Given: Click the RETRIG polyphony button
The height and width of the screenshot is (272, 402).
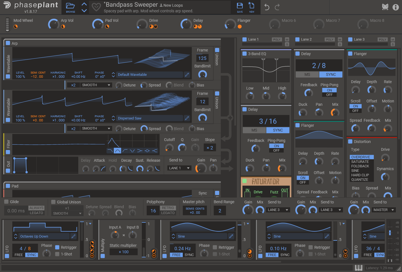Looking at the screenshot, I should (168, 208).
